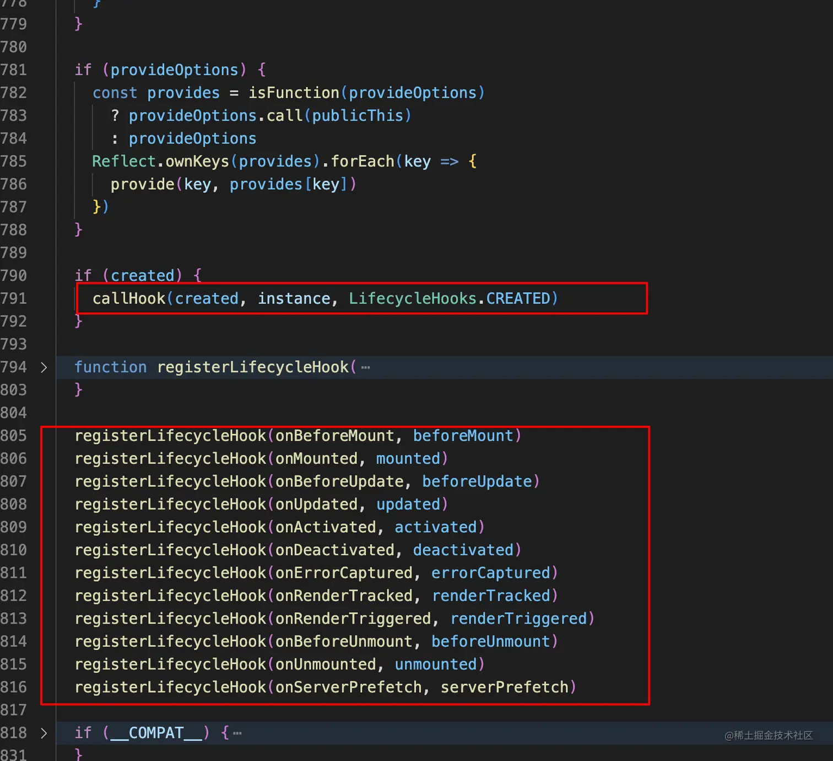Viewport: 833px width, 761px height.
Task: Click errorCaptured argument on line 811
Action: click(x=491, y=573)
